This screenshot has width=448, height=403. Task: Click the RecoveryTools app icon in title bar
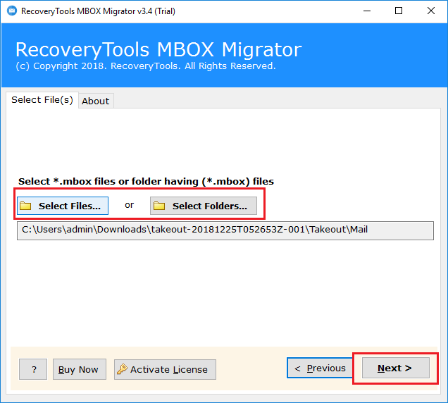pyautogui.click(x=12, y=11)
